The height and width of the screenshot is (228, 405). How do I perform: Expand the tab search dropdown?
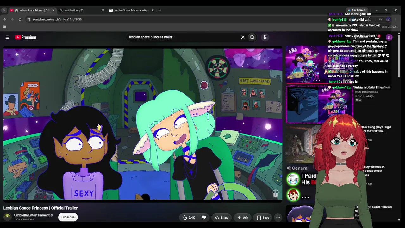(x=4, y=10)
